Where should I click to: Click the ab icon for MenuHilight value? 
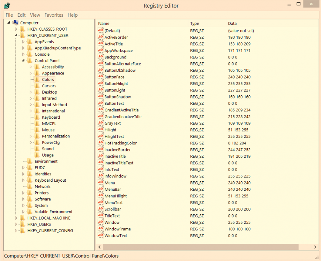[x=100, y=196]
